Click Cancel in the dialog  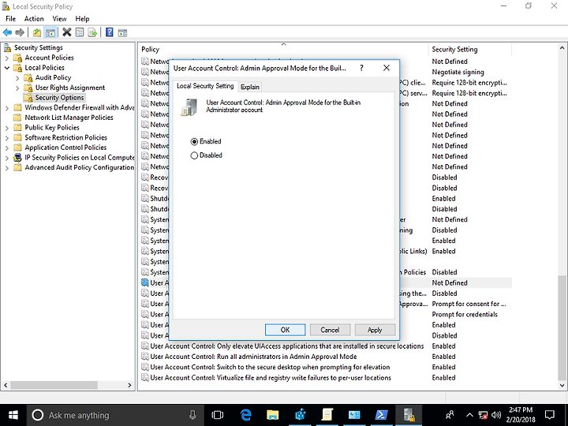[x=330, y=330]
